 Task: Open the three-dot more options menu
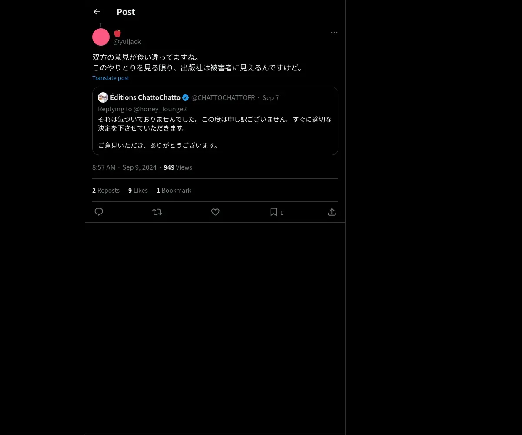coord(334,33)
